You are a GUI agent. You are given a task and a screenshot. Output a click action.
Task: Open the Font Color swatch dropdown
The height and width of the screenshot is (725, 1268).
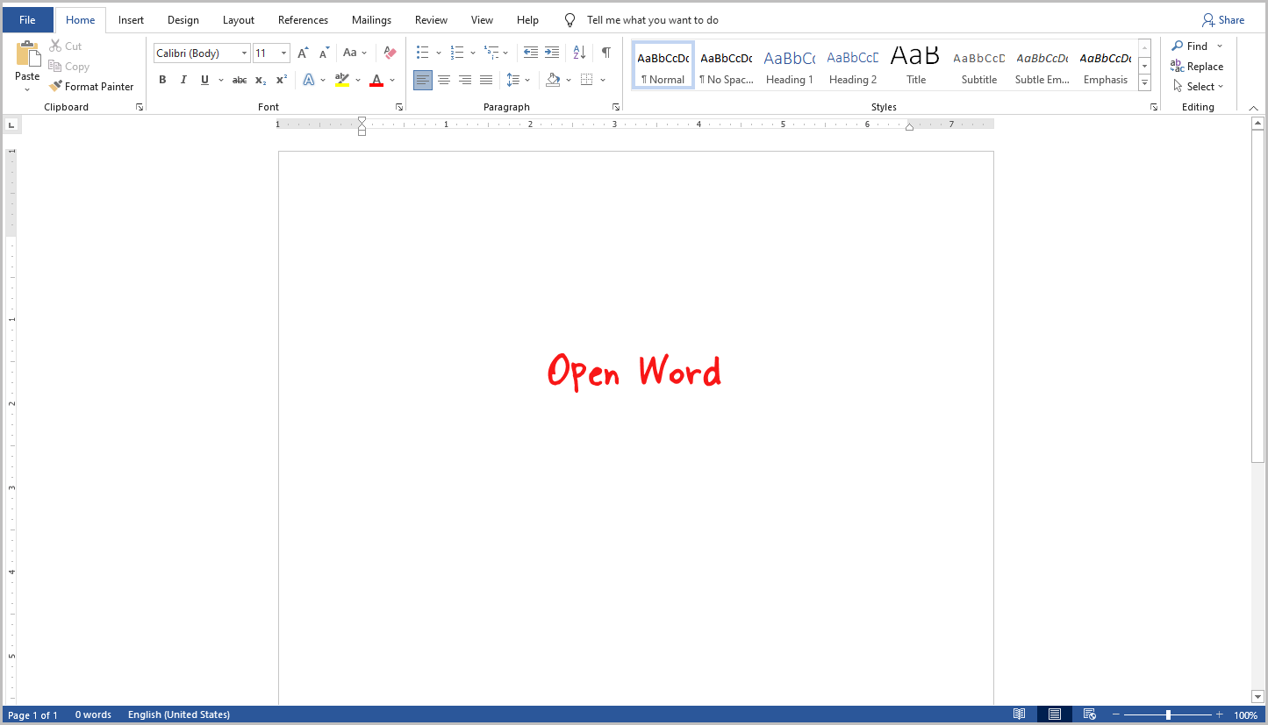[391, 80]
